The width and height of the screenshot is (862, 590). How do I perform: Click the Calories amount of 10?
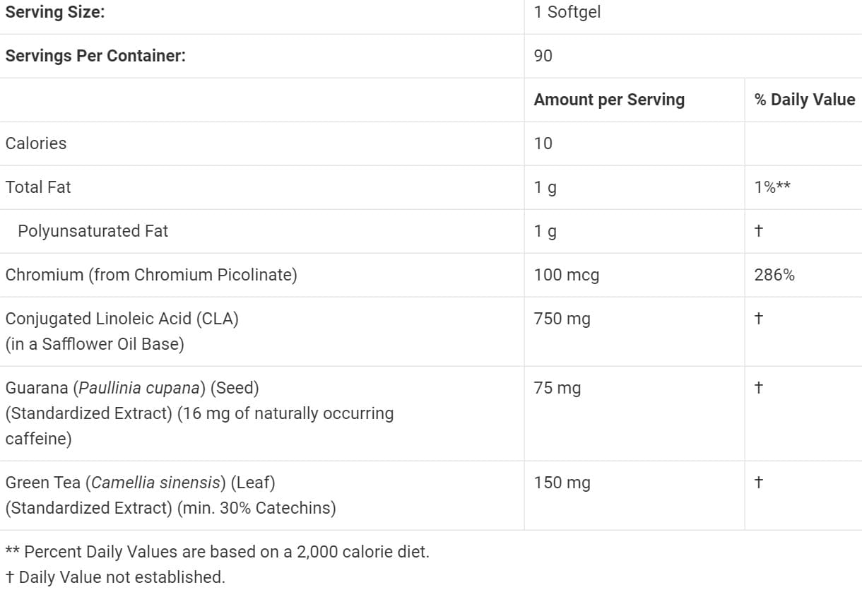point(543,143)
